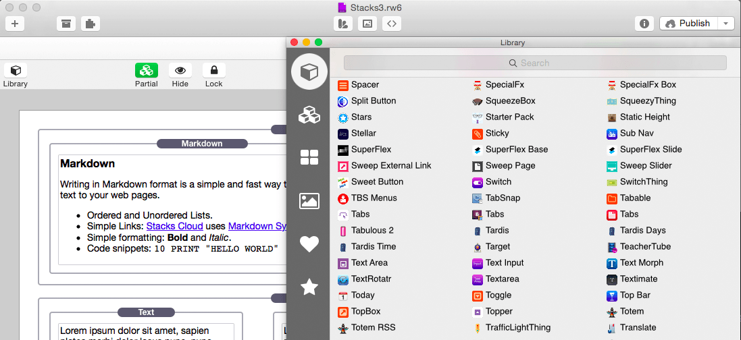
Task: Select the Static Height stack
Action: click(x=638, y=117)
